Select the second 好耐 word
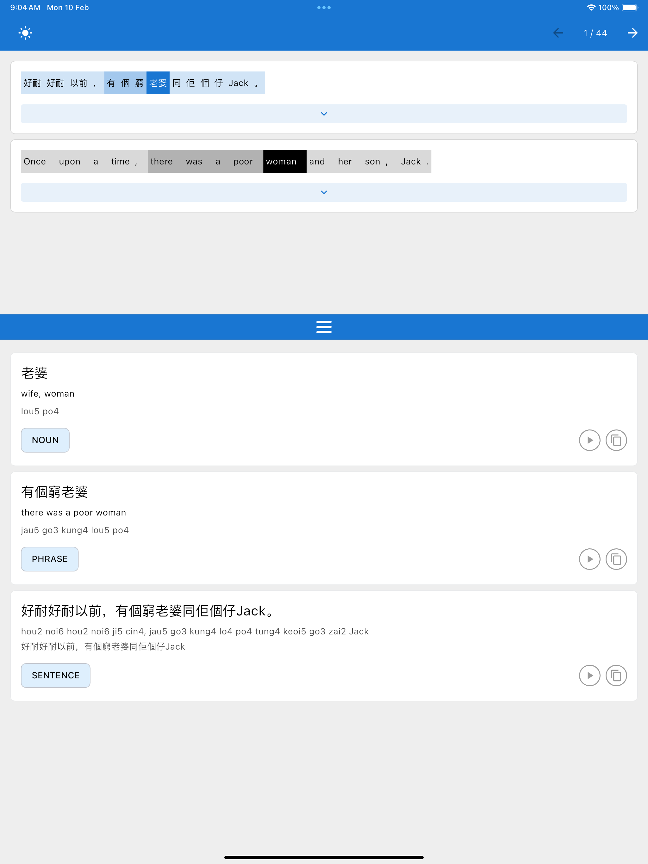 55,83
